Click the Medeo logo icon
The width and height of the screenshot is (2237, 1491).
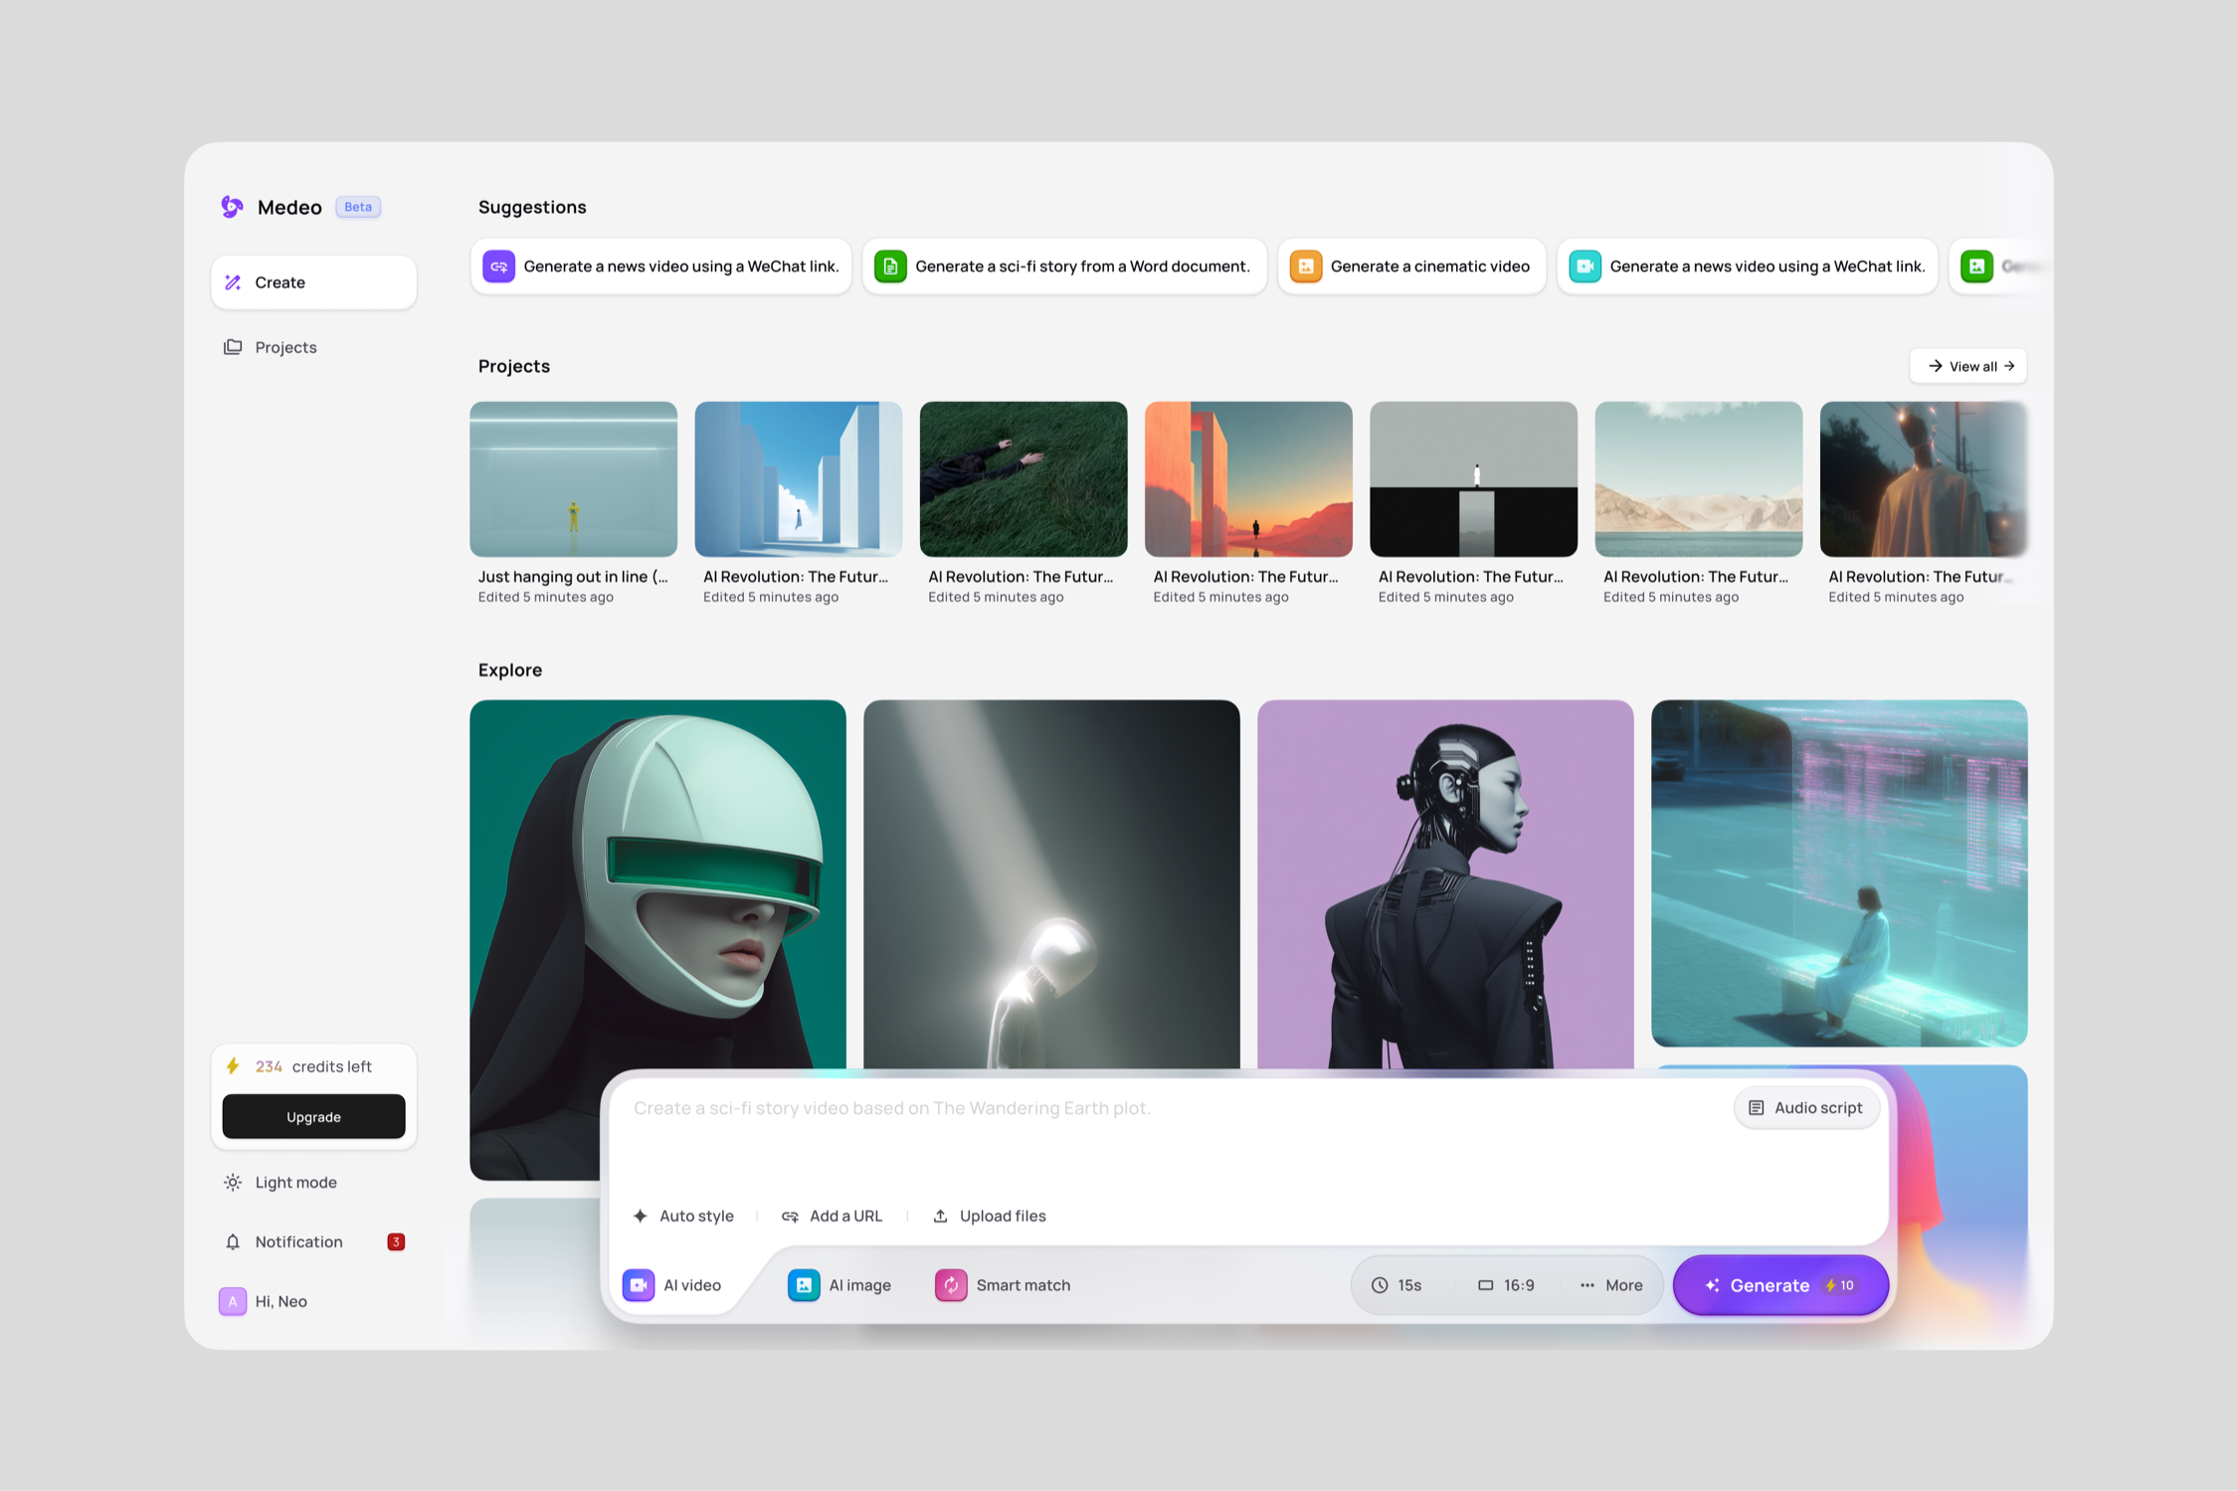(x=232, y=207)
